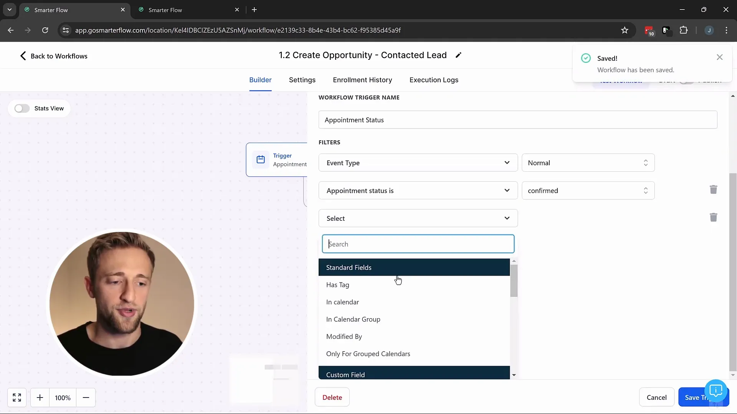Open the Enrollment History tab
Screen dimensions: 737x414
(x=362, y=80)
